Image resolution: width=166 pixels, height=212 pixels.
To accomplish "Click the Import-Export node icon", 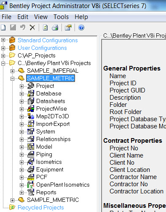I will (x=31, y=124).
